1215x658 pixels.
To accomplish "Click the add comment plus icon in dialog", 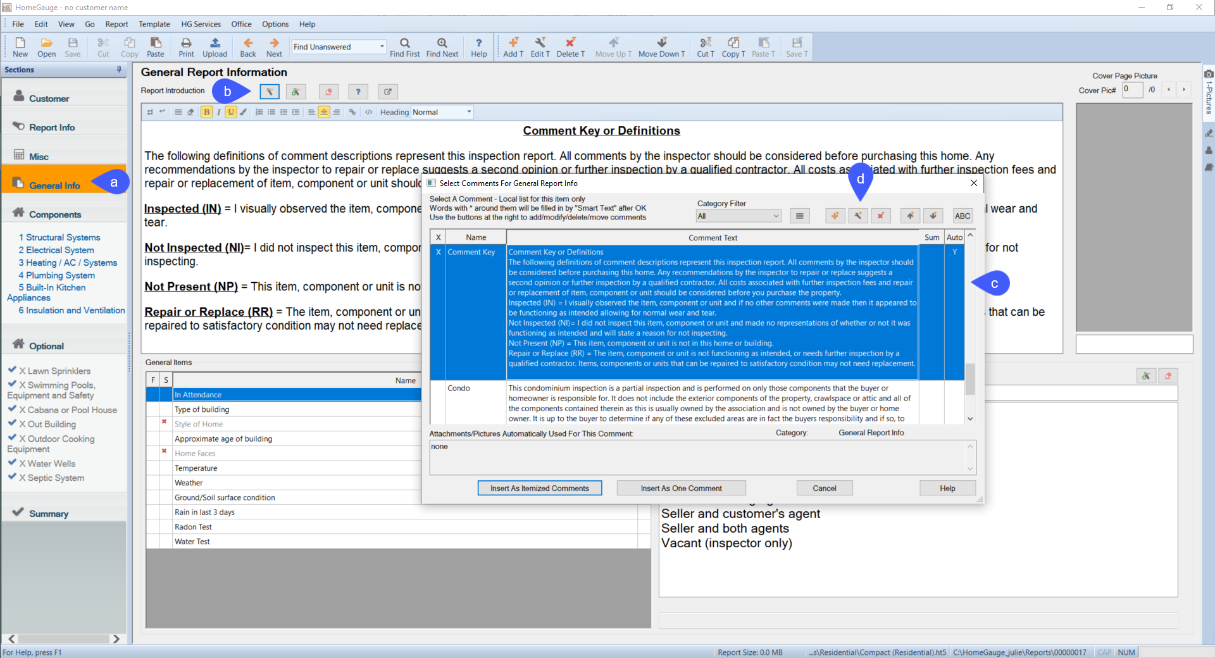I will tap(835, 216).
